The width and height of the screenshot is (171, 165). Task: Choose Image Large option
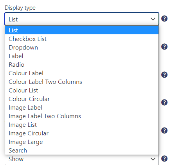[x=82, y=142]
